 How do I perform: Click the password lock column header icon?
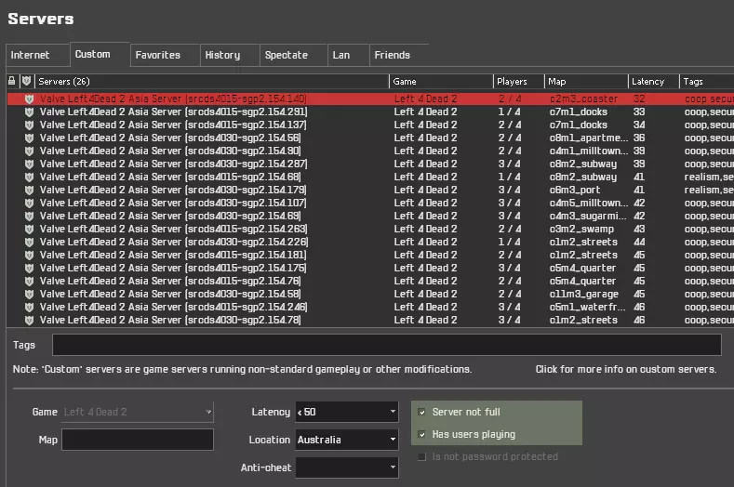click(x=12, y=82)
